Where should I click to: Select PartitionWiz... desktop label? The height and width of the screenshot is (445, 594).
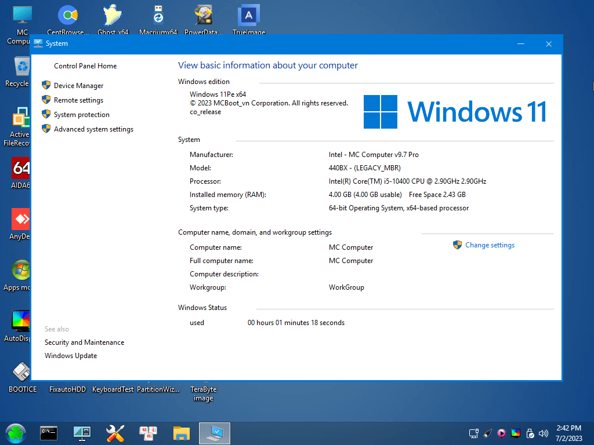(x=158, y=389)
